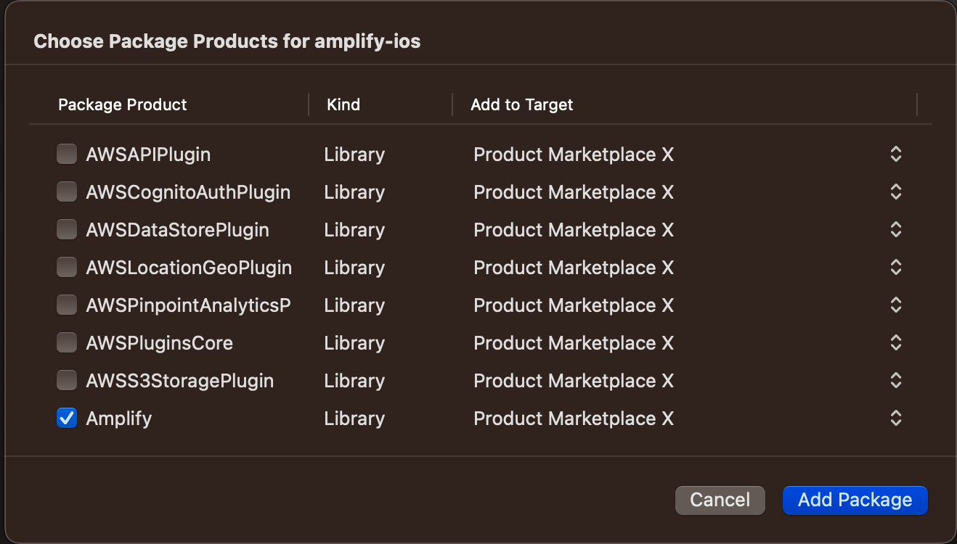Click the Add to Target column header
The width and height of the screenshot is (957, 544).
pos(521,104)
